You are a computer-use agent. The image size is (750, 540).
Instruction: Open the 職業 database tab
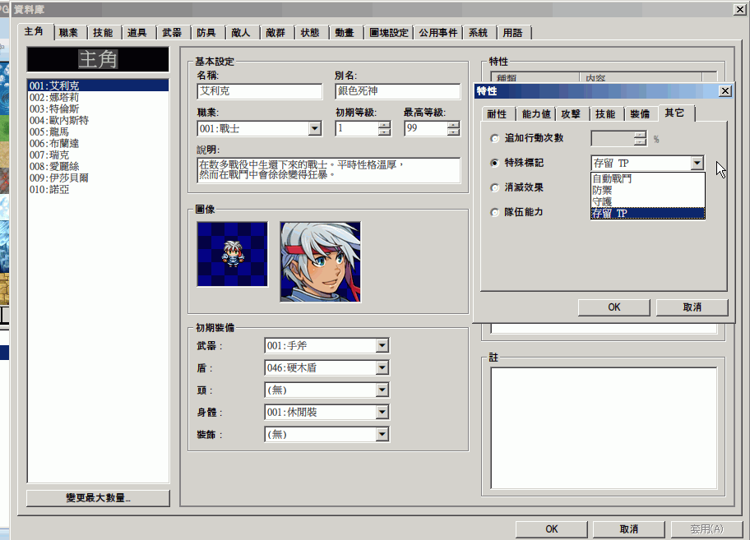(x=68, y=33)
